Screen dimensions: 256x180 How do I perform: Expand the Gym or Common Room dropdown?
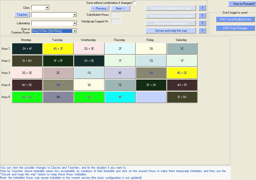75,31
